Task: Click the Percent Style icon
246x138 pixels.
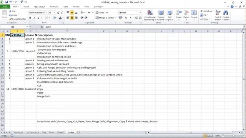Action: (126, 18)
